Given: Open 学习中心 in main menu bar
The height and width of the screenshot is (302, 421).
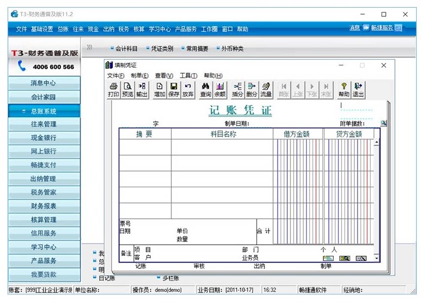Looking at the screenshot, I should coord(160,29).
